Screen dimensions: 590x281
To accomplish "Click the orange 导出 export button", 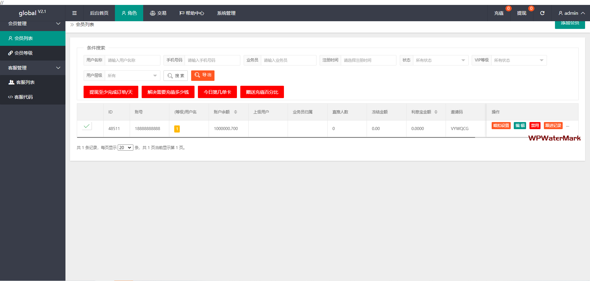I will 203,75.
